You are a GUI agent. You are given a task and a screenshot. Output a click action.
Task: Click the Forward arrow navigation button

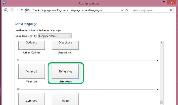[12, 10]
